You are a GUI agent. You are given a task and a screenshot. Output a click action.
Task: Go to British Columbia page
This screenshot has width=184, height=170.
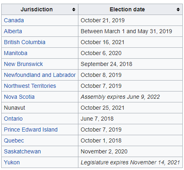(x=24, y=42)
